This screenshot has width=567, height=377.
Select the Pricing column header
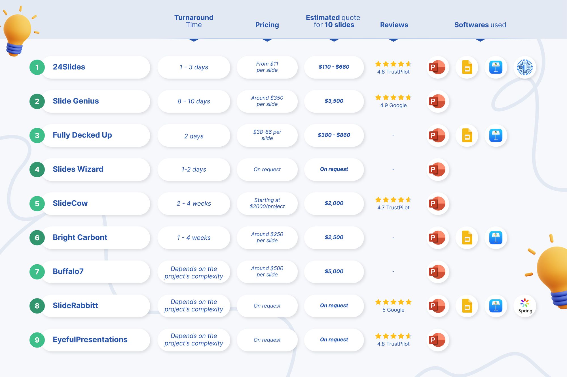(x=267, y=25)
